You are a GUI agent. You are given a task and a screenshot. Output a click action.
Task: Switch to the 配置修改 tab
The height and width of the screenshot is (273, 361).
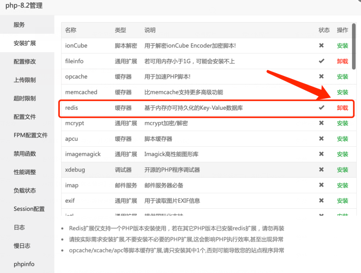[25, 61]
